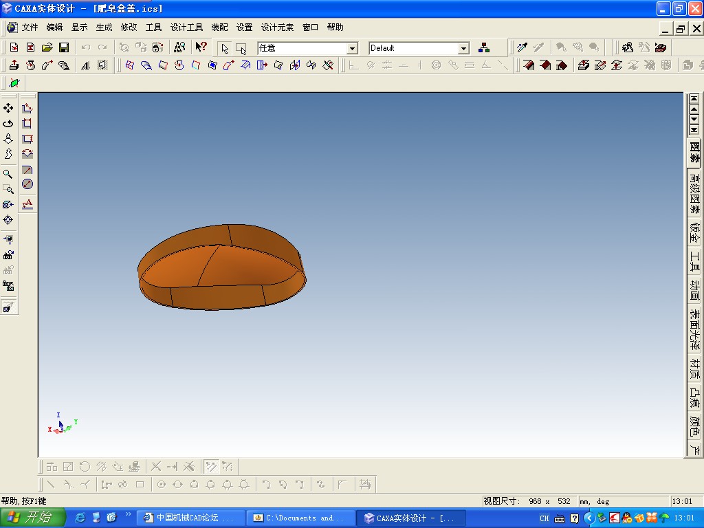Open the 文件 menu
This screenshot has height=528, width=704.
[30, 27]
